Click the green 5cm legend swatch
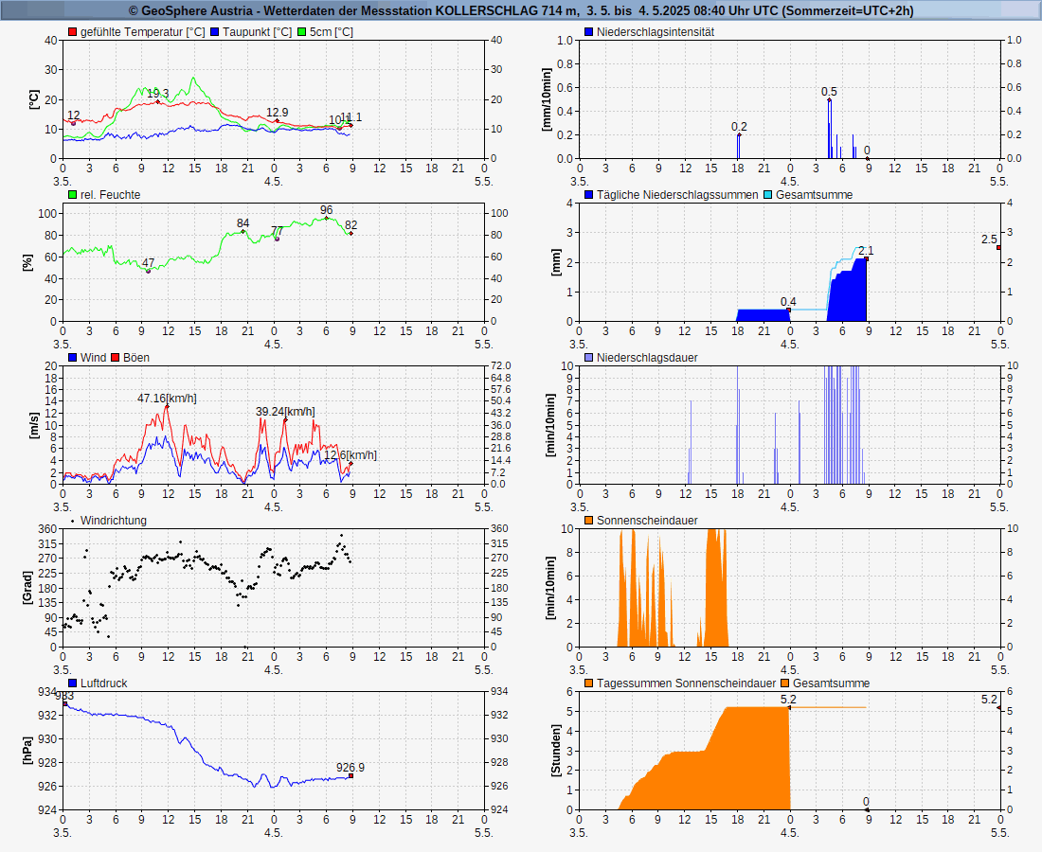This screenshot has width=1042, height=852. click(301, 32)
